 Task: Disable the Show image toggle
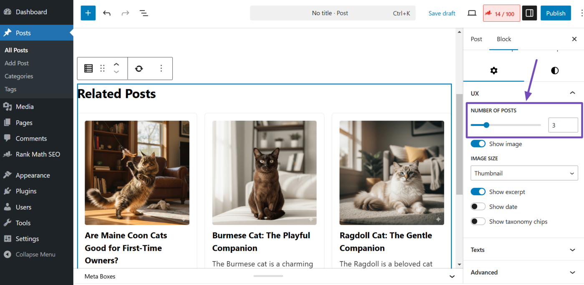[x=478, y=144]
